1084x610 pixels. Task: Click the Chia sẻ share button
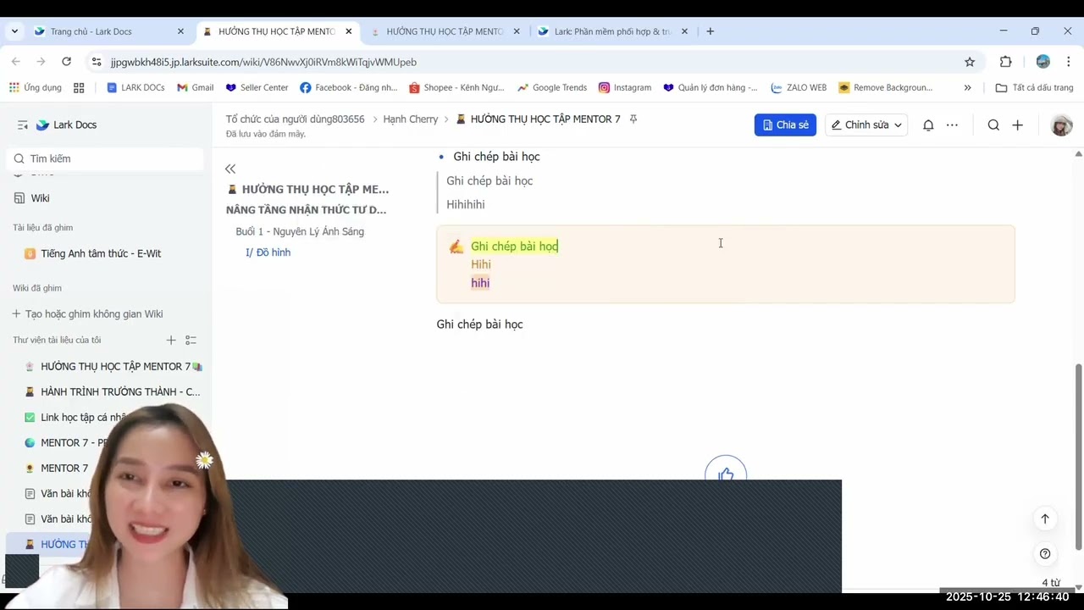coord(785,125)
